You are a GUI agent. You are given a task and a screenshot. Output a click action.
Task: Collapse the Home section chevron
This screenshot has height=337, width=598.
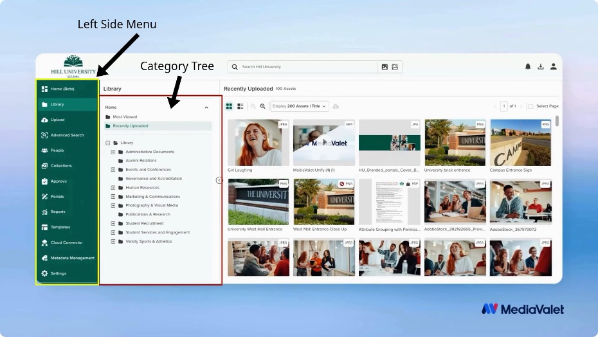coord(206,107)
